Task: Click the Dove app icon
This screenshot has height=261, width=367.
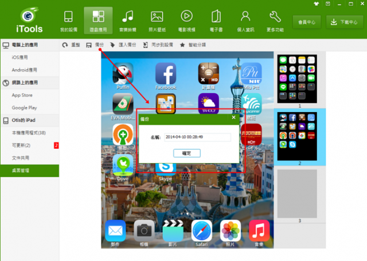Action: (x=123, y=165)
